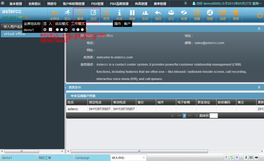Select the third 话后模式 radio button
The height and width of the screenshot is (161, 264).
pyautogui.click(x=66, y=29)
